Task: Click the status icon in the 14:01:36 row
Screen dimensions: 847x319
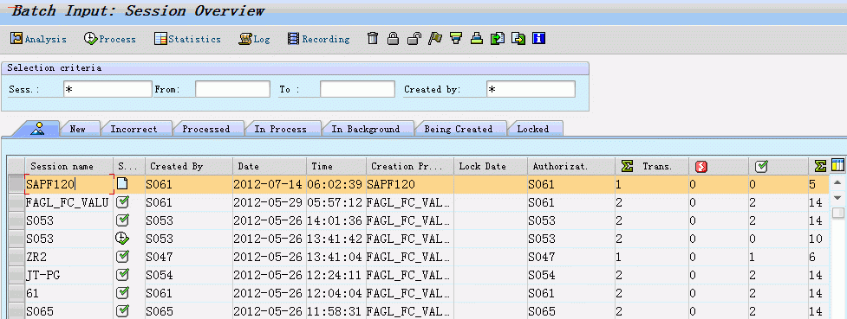Action: [122, 220]
